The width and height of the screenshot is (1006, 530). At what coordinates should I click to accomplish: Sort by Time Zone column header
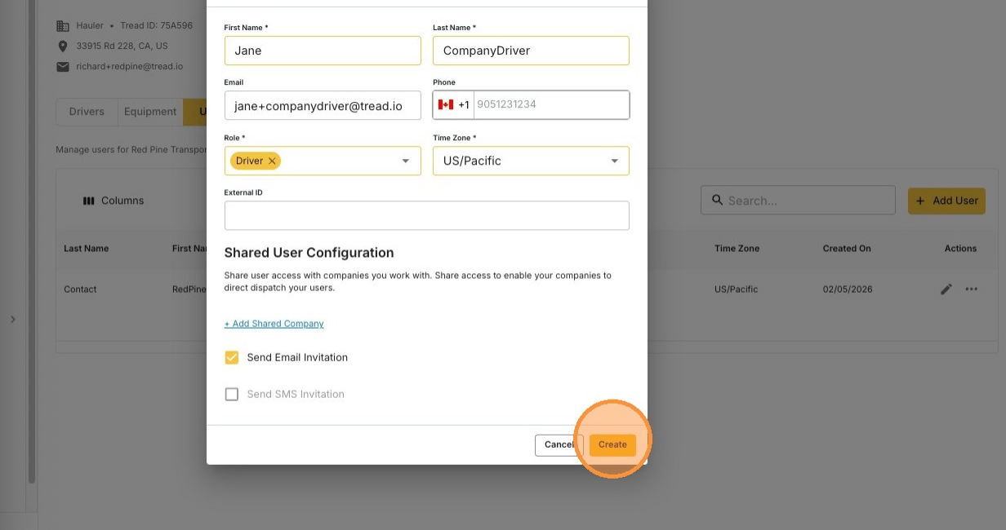point(737,249)
